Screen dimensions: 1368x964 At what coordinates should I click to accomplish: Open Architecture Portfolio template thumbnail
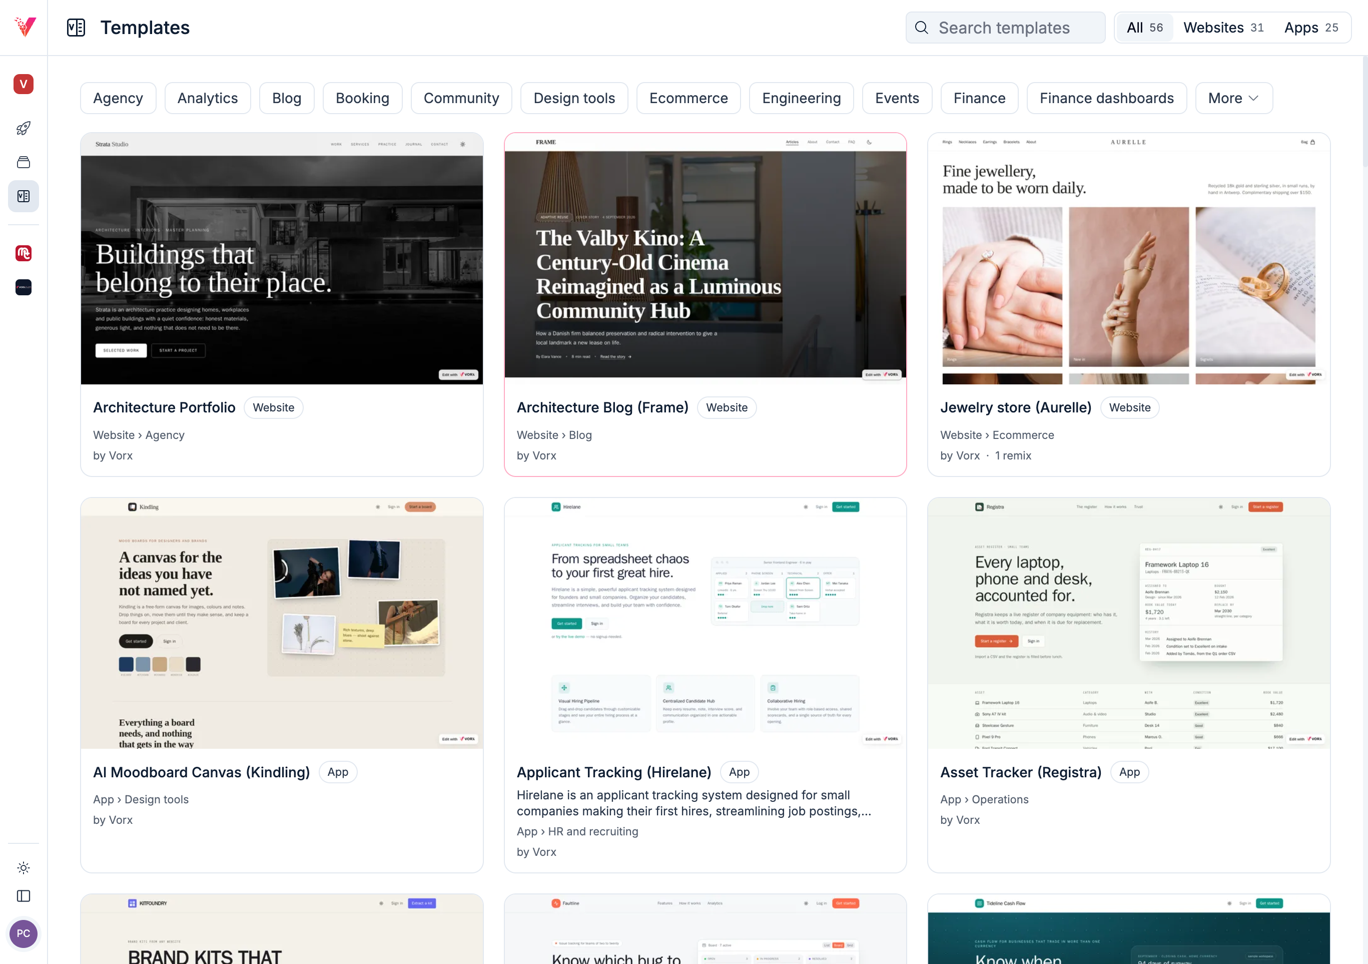pos(282,259)
